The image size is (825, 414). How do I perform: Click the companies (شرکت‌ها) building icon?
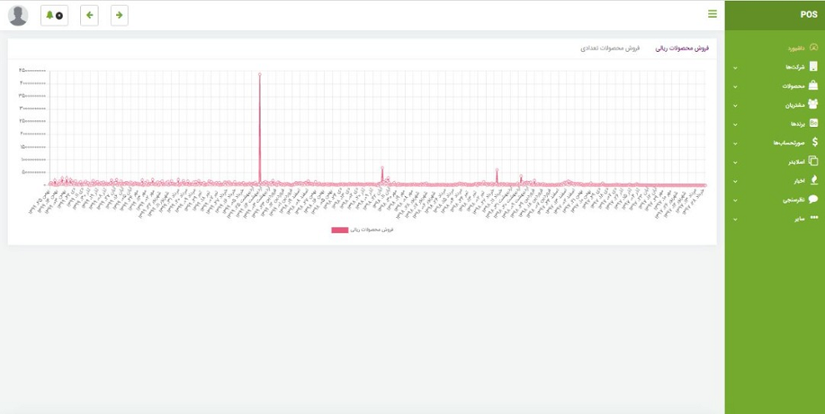pyautogui.click(x=814, y=67)
